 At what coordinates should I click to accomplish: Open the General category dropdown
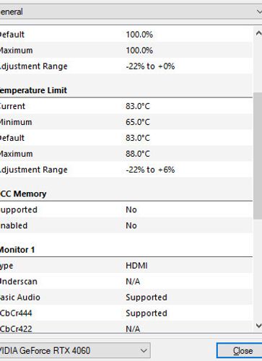pyautogui.click(x=131, y=12)
